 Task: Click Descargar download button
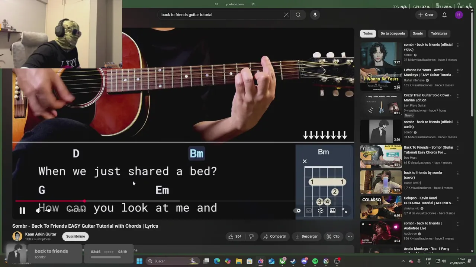point(306,237)
